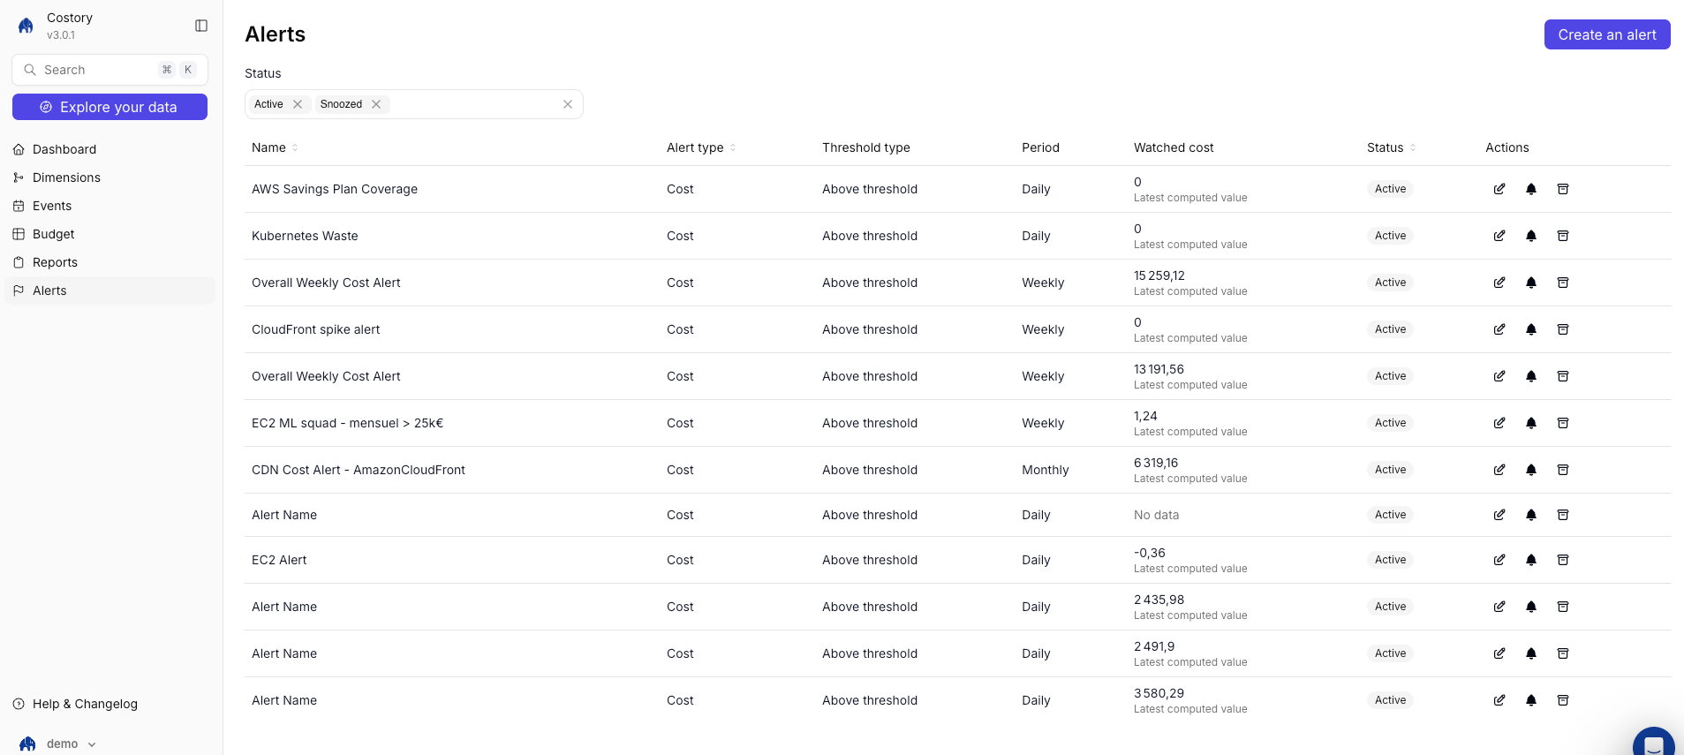1684x755 pixels.
Task: Edit the CloudFront spike alert
Action: pyautogui.click(x=1499, y=329)
